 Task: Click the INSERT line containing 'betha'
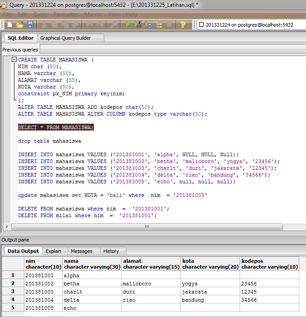(x=149, y=161)
